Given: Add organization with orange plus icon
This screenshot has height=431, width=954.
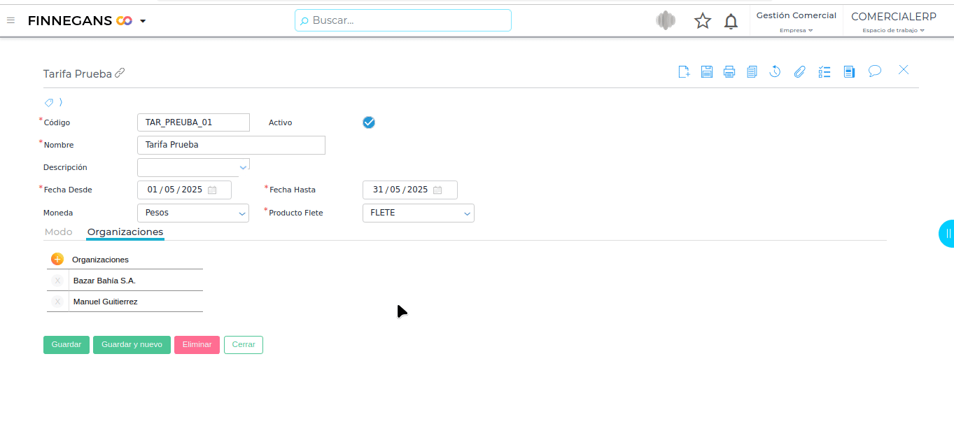Looking at the screenshot, I should coord(57,259).
